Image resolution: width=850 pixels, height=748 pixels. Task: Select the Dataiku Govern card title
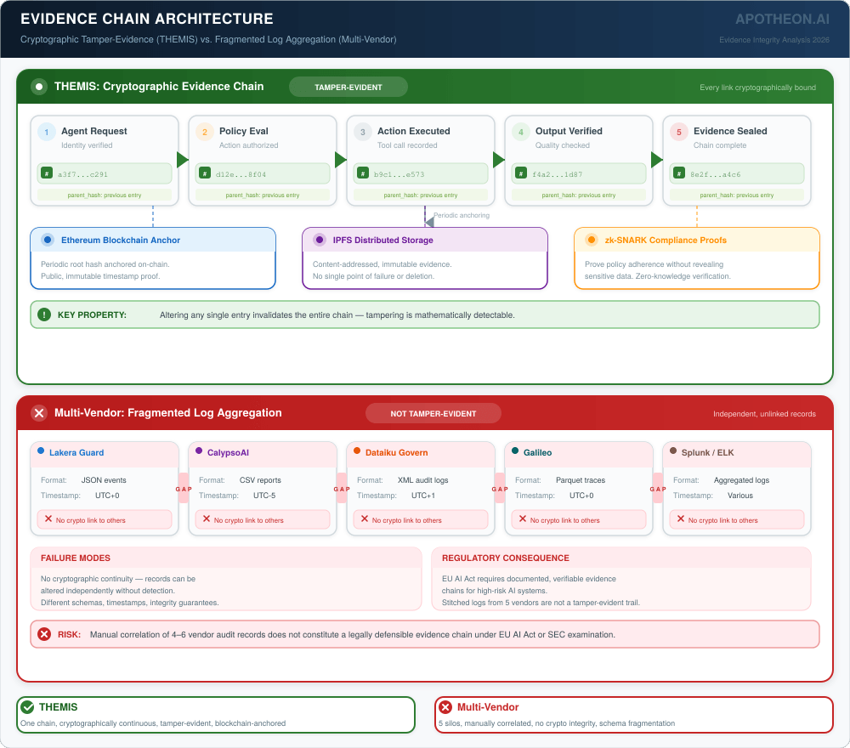[x=396, y=452]
